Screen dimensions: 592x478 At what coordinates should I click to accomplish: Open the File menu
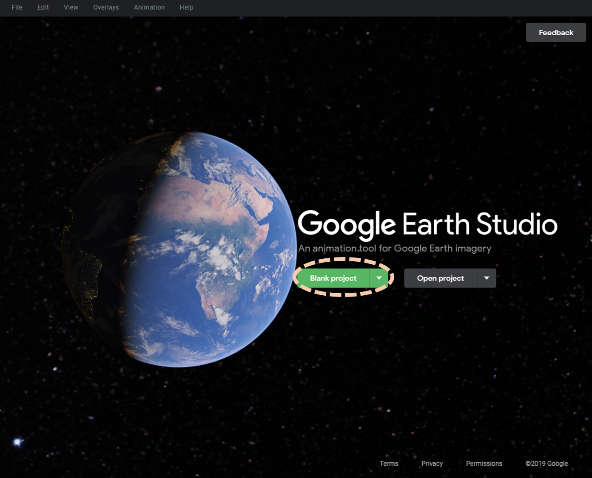pyautogui.click(x=17, y=7)
